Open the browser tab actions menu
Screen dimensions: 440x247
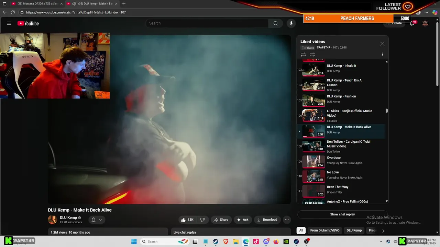(x=4, y=4)
